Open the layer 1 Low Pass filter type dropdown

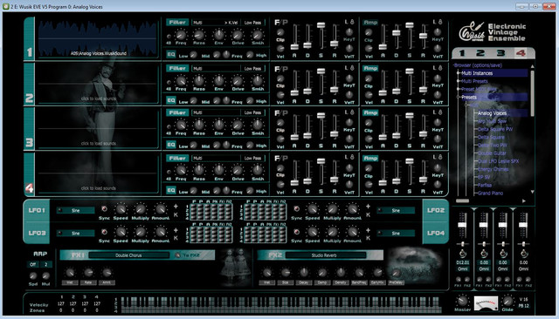click(x=252, y=23)
